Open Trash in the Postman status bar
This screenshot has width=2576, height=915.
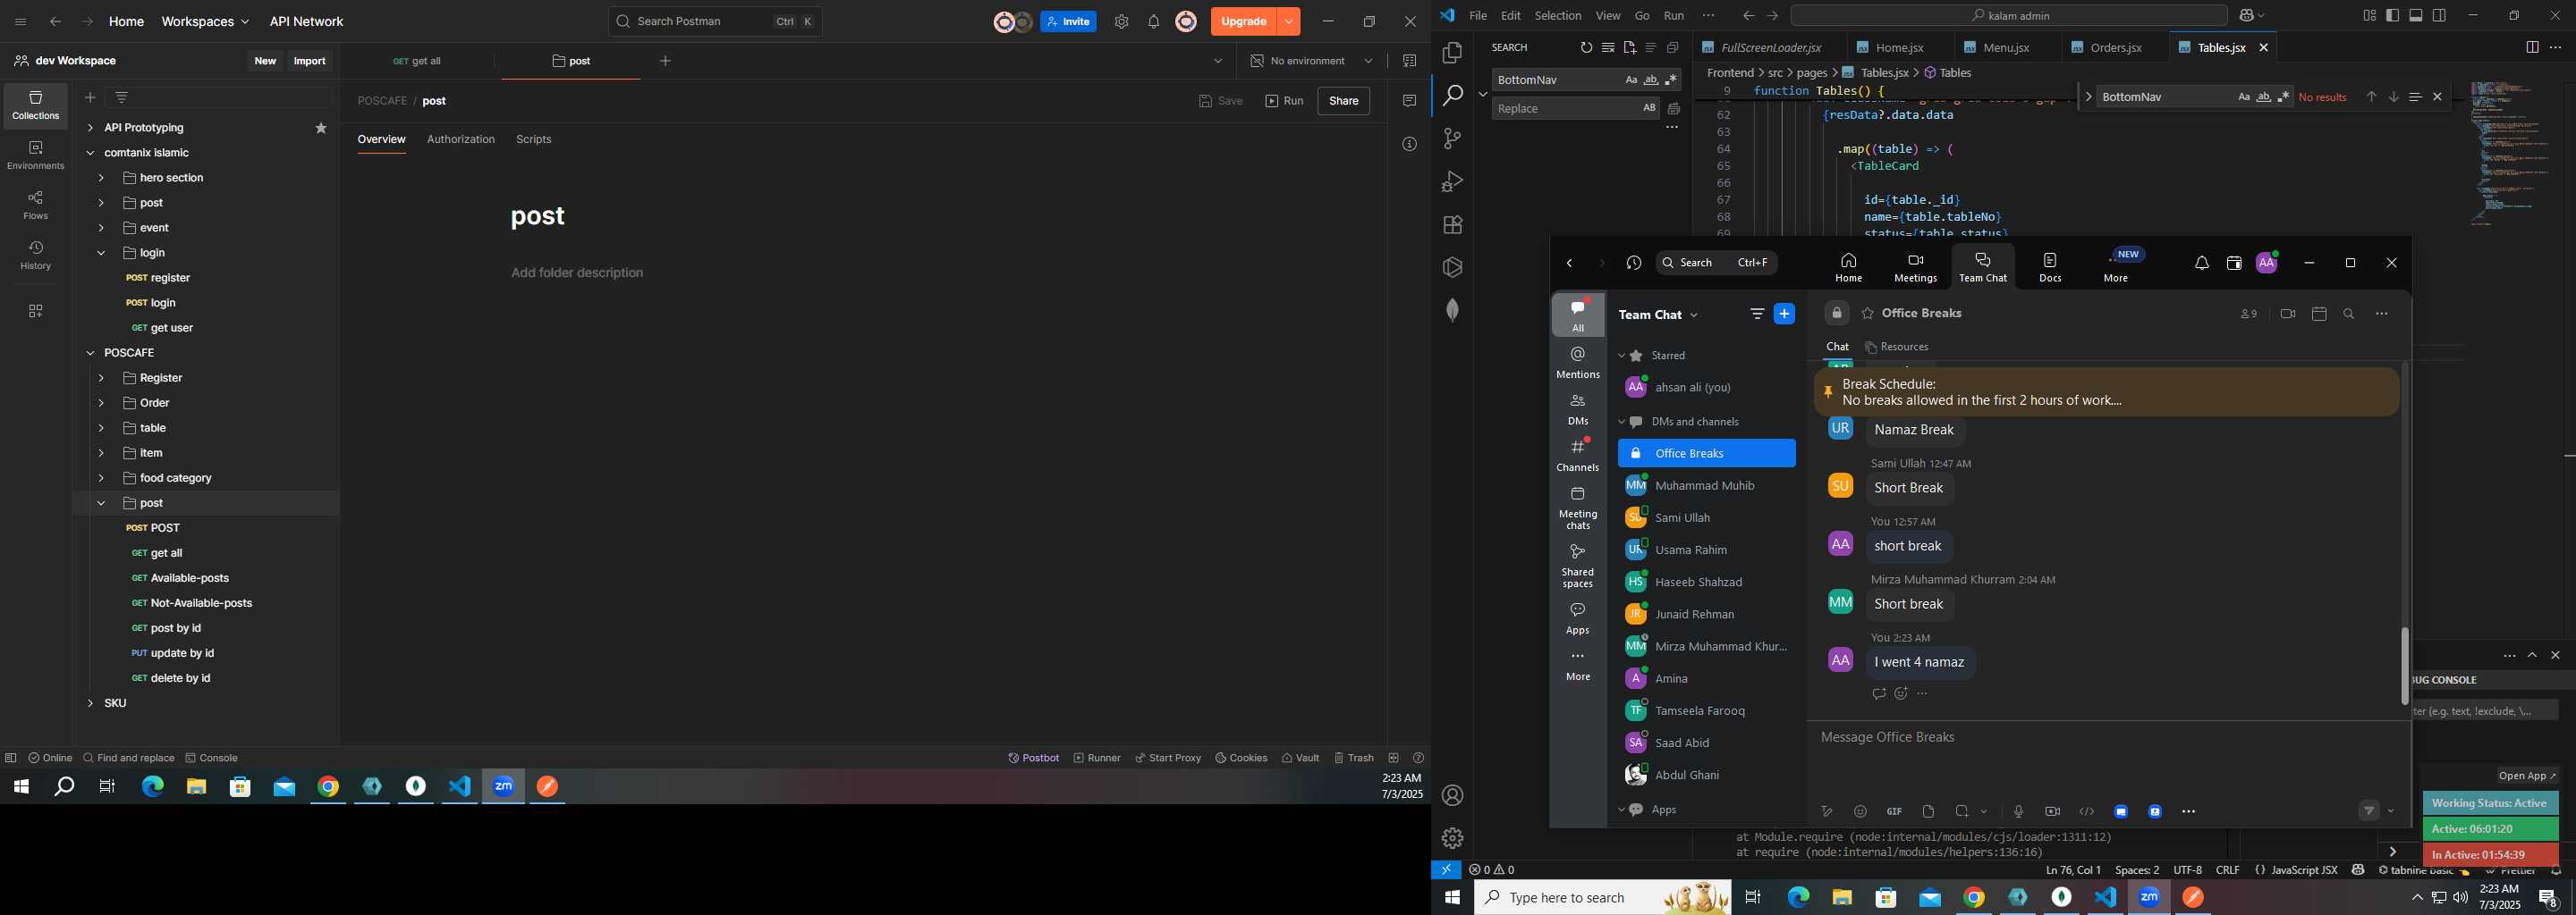click(1353, 758)
